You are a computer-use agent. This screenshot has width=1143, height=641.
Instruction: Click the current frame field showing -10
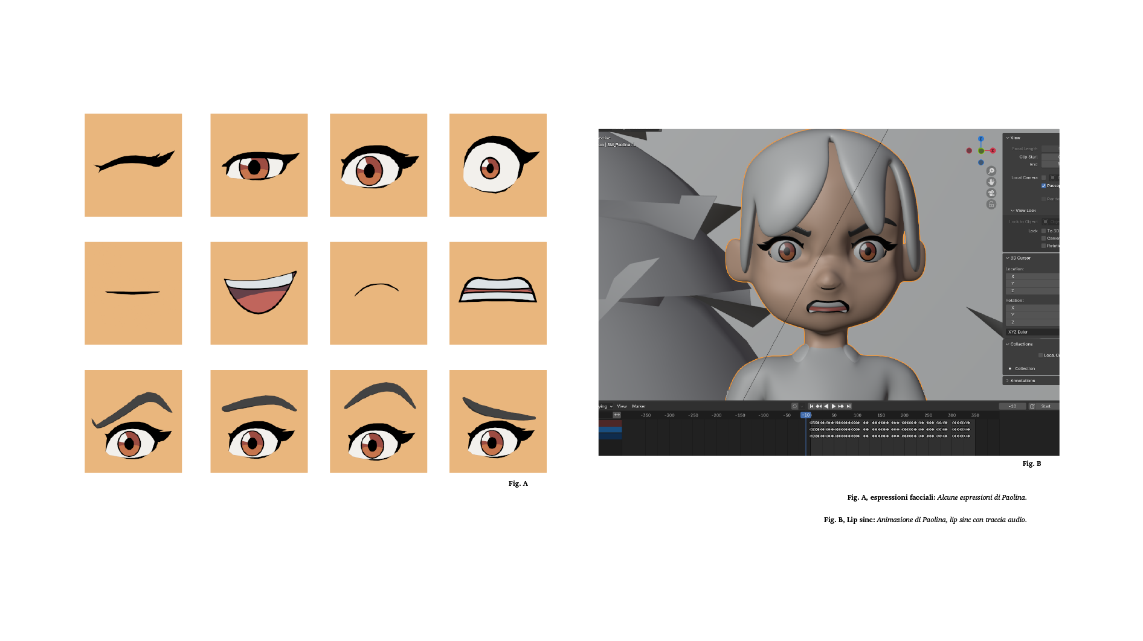(x=1013, y=406)
